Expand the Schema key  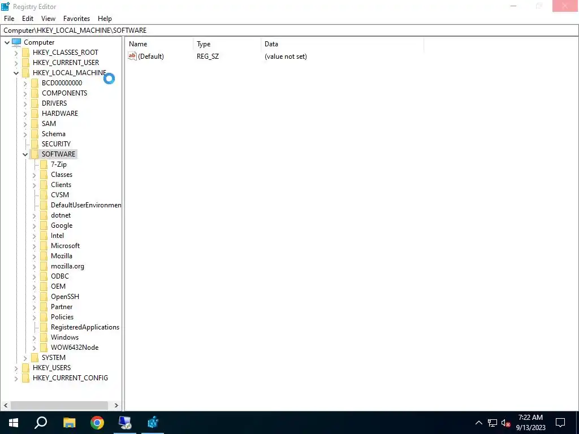25,134
